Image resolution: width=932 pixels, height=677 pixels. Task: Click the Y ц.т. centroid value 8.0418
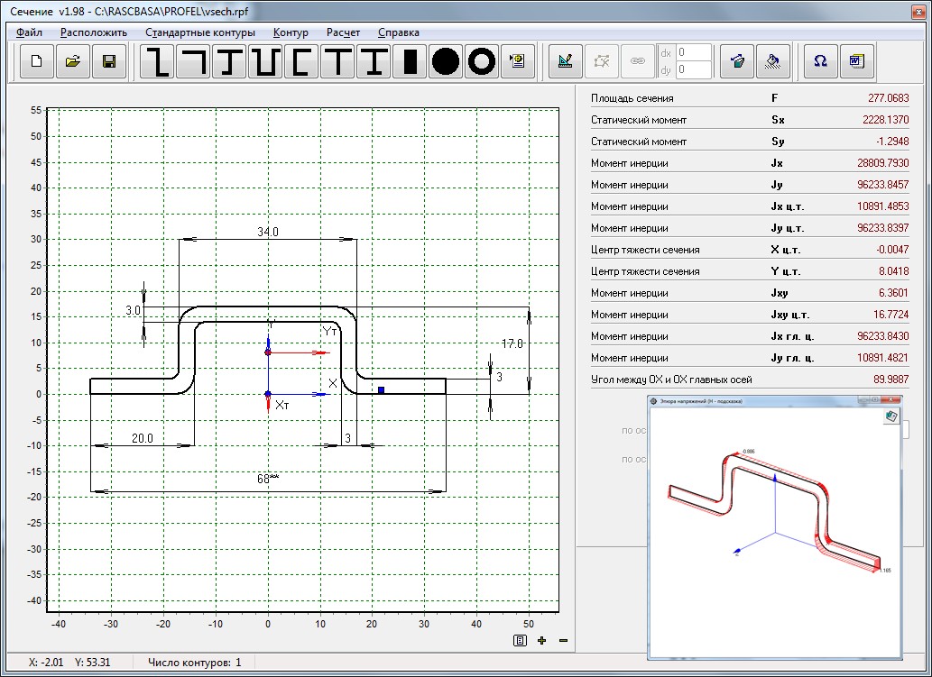click(894, 271)
